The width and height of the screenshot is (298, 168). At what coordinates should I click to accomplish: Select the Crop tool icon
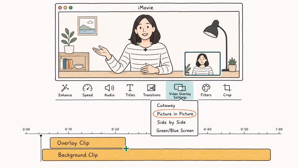(x=227, y=88)
